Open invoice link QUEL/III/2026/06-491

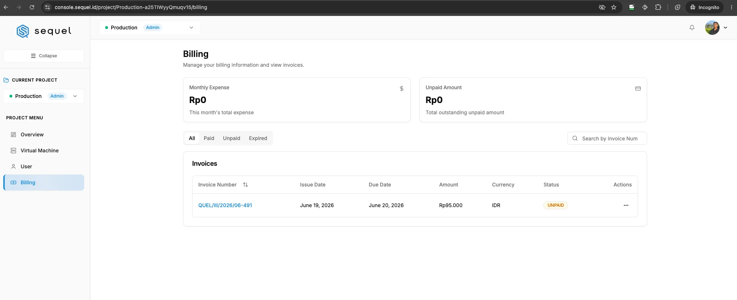click(225, 205)
